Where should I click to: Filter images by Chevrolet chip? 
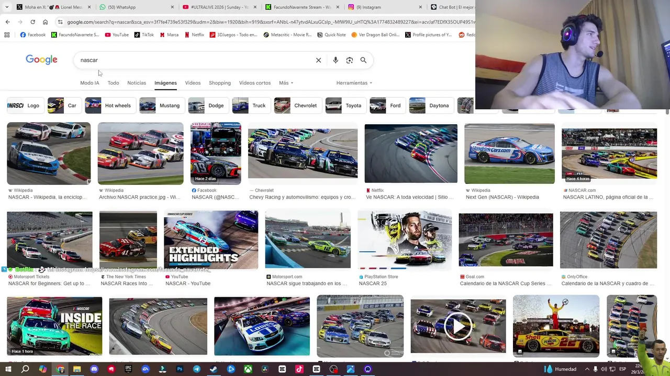(297, 105)
